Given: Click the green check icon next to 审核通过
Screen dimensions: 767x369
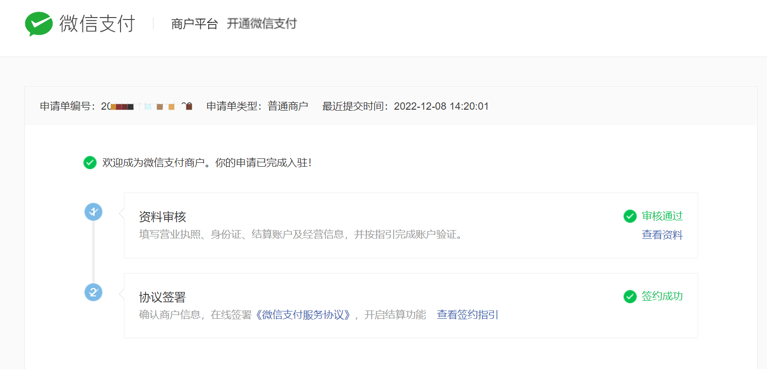Looking at the screenshot, I should coord(630,216).
